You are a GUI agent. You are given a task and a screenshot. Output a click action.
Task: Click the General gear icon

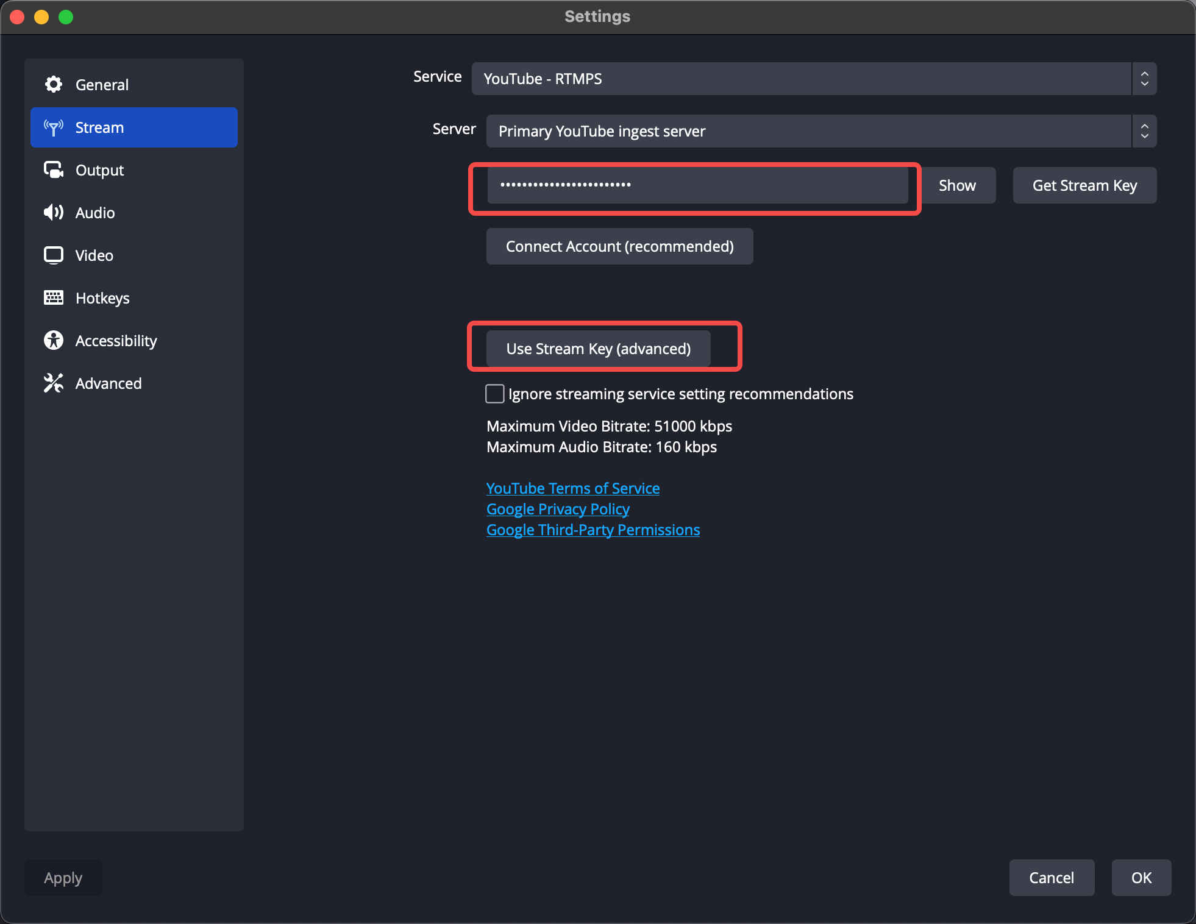(54, 85)
